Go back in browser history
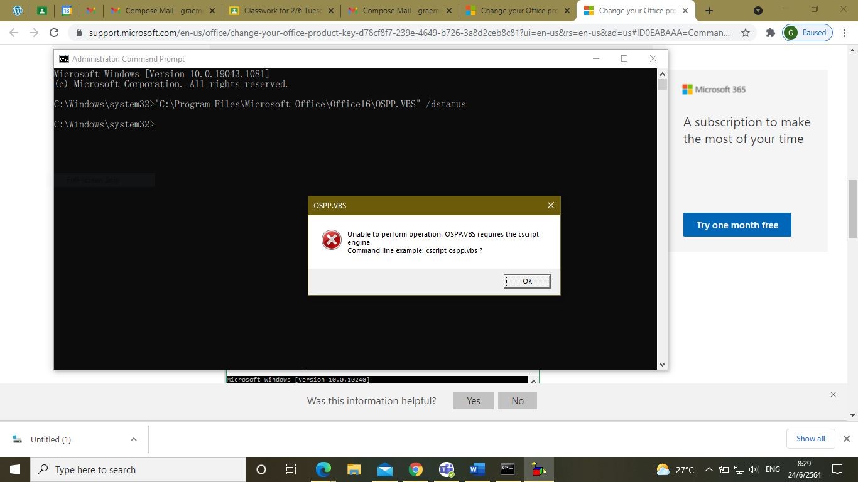The height and width of the screenshot is (482, 858). (14, 33)
